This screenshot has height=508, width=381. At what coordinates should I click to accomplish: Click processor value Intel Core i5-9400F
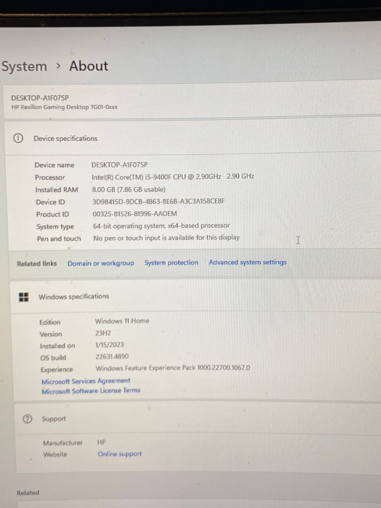tap(173, 177)
